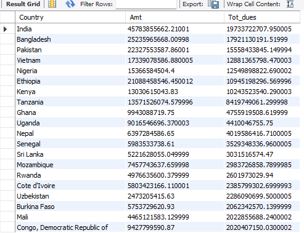Click Tot_dues value 2601973029.94

[250, 175]
